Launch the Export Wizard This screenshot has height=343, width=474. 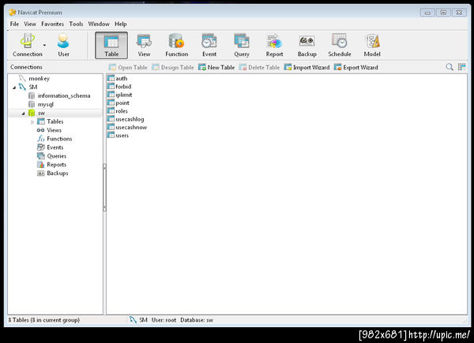pos(356,67)
